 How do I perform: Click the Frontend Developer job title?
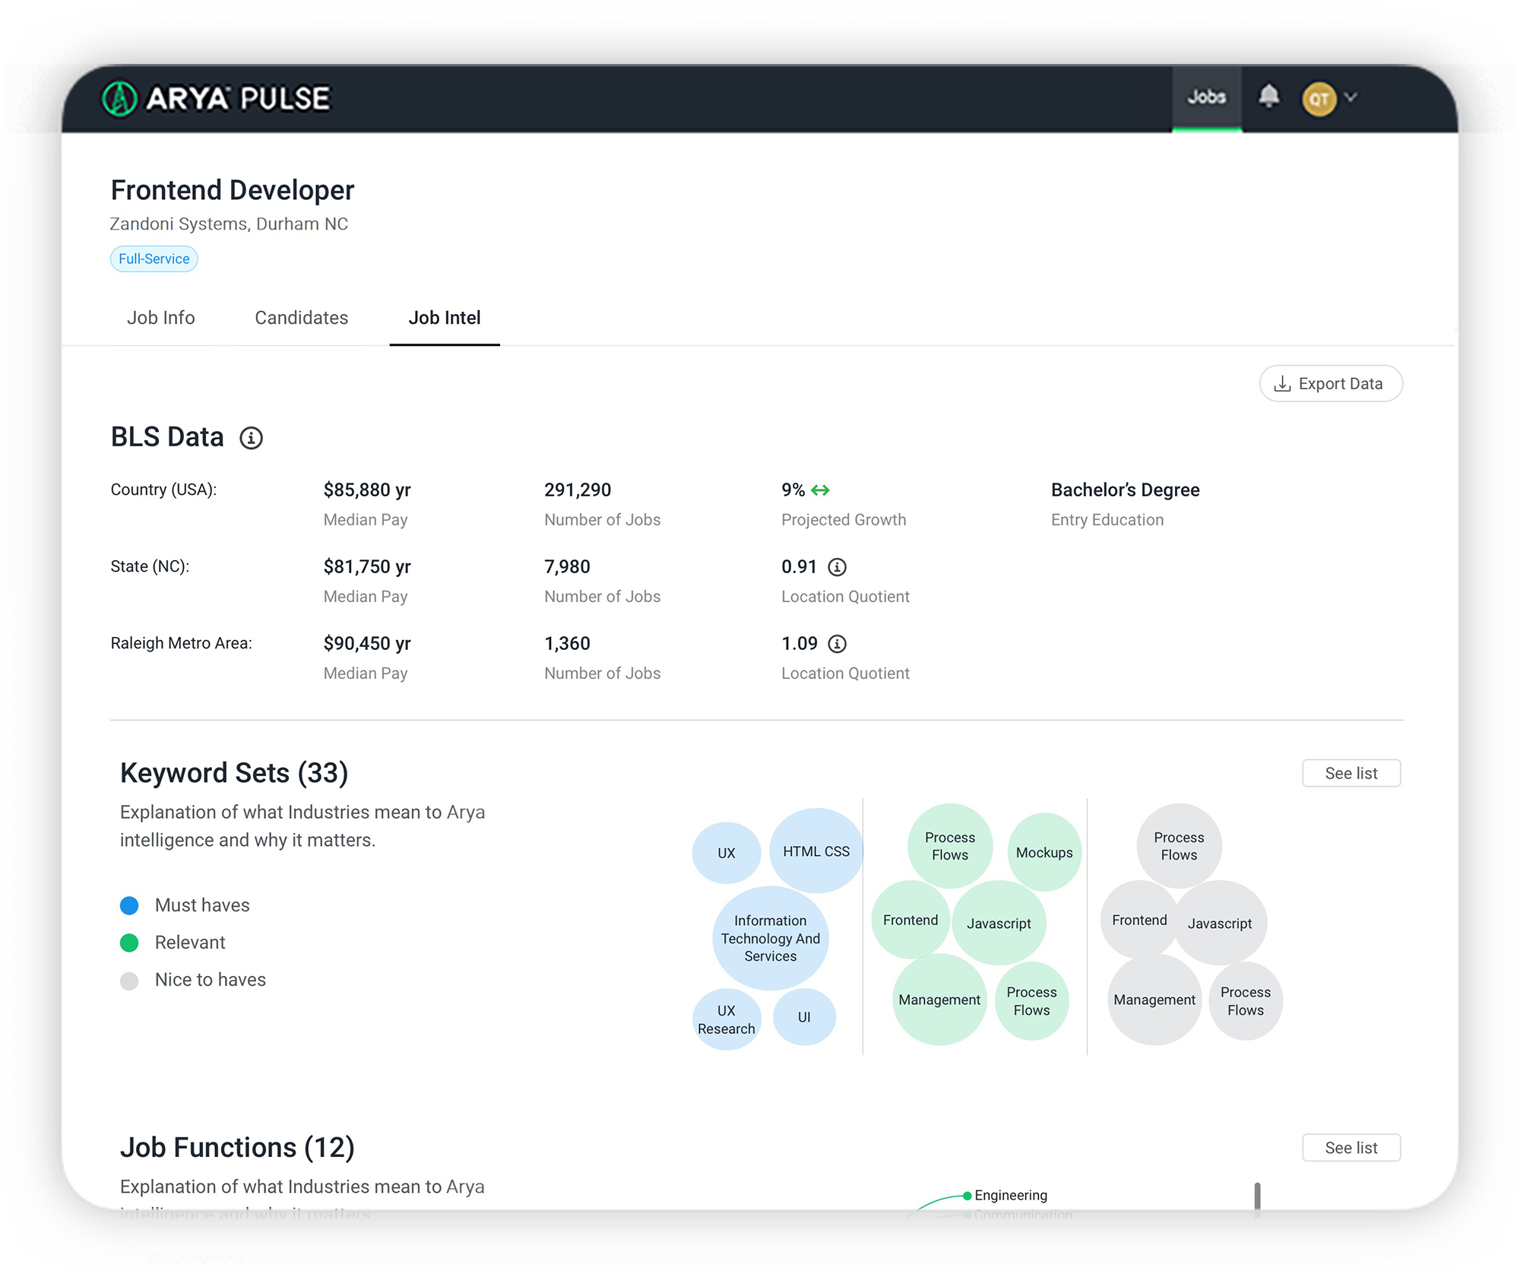coord(233,190)
